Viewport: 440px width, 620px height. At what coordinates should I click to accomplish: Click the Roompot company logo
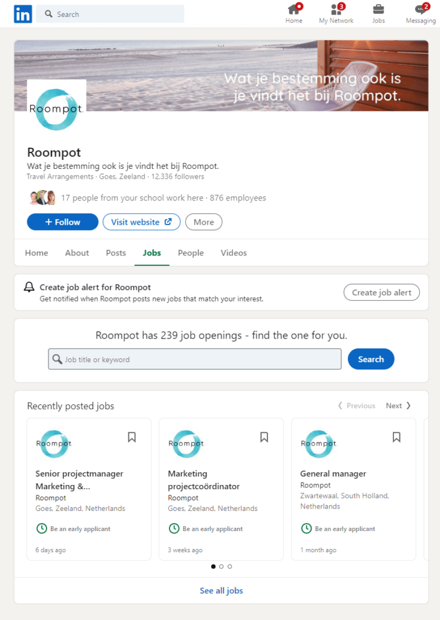tap(56, 109)
